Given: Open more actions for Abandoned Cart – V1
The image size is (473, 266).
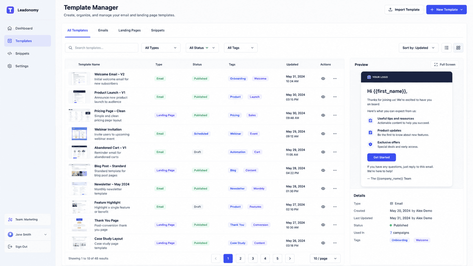Looking at the screenshot, I should click(335, 152).
